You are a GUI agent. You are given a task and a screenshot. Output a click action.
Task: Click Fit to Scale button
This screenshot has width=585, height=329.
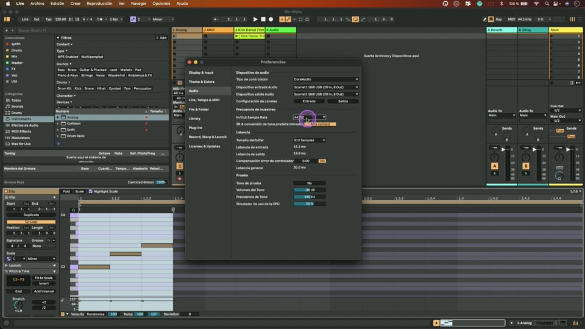pyautogui.click(x=44, y=278)
